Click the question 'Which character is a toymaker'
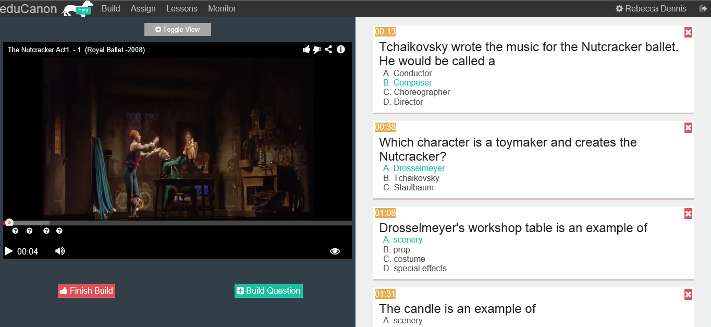Viewport: 711px width, 327px height. click(x=508, y=149)
